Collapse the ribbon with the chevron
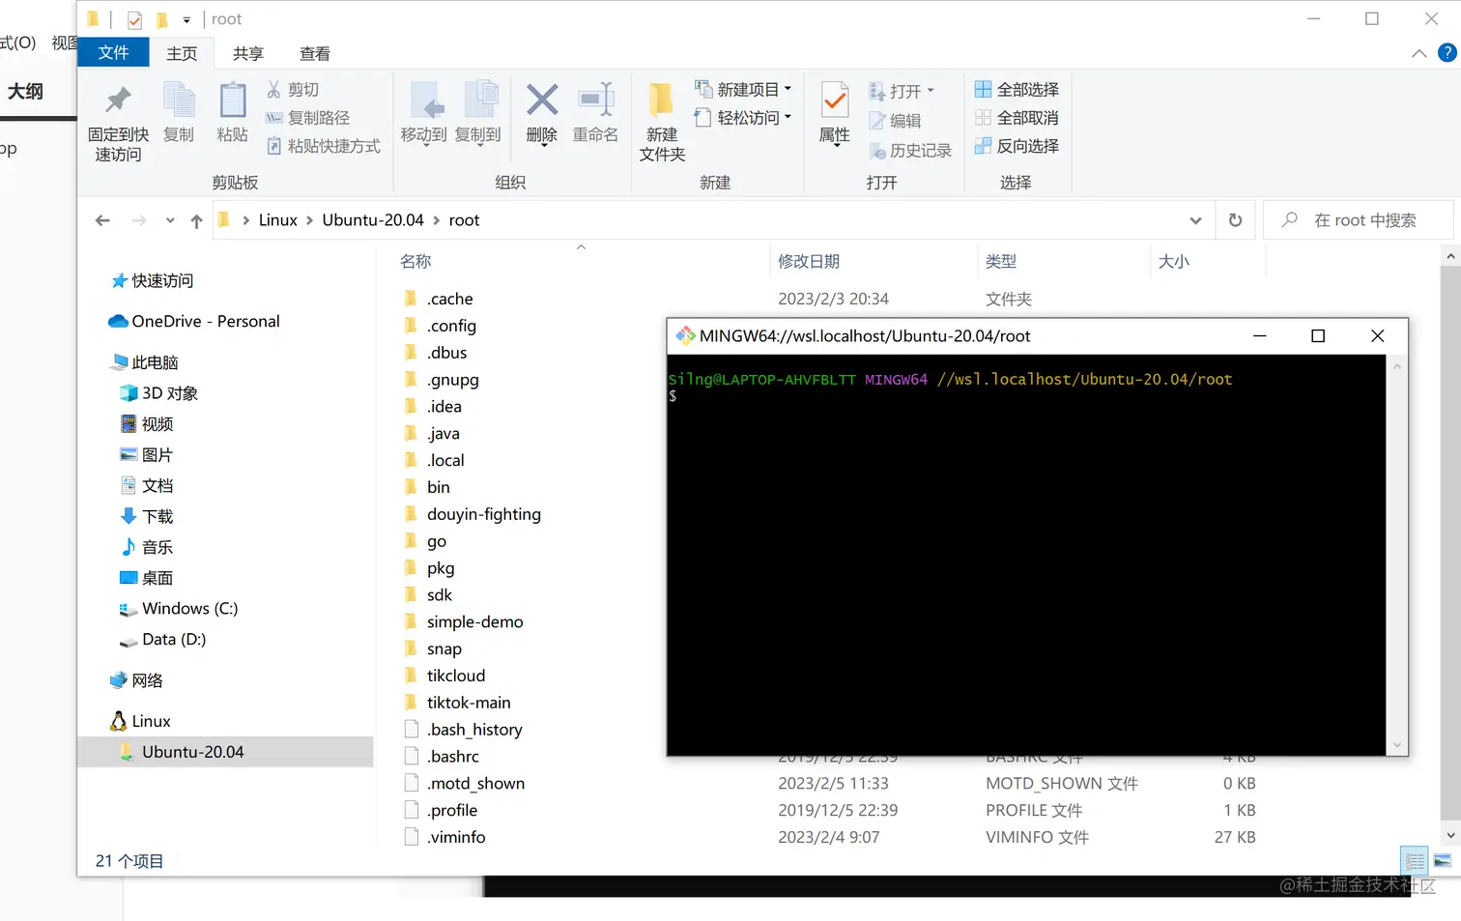This screenshot has width=1461, height=921. [1418, 53]
